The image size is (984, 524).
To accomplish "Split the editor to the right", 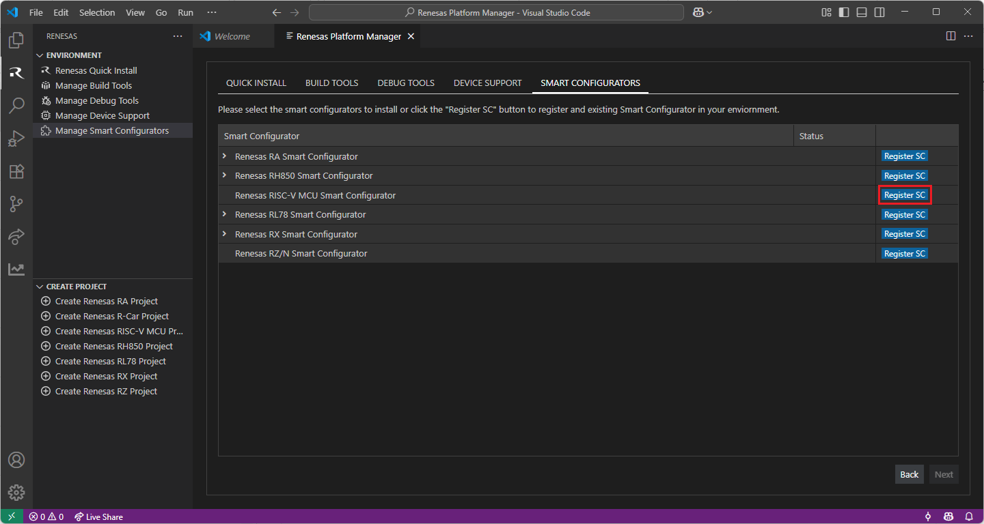I will tap(951, 36).
